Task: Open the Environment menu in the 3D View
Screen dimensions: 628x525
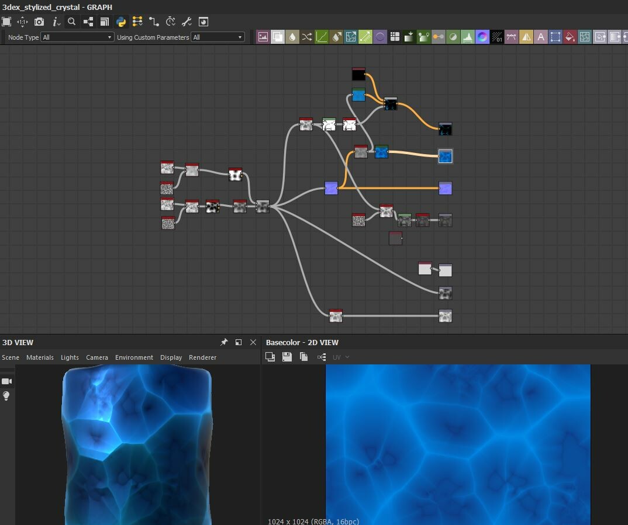Action: click(134, 357)
